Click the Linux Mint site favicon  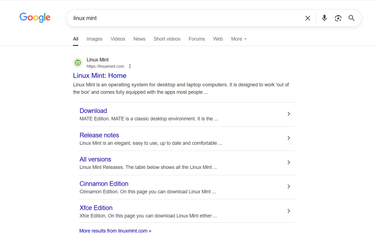coord(78,63)
